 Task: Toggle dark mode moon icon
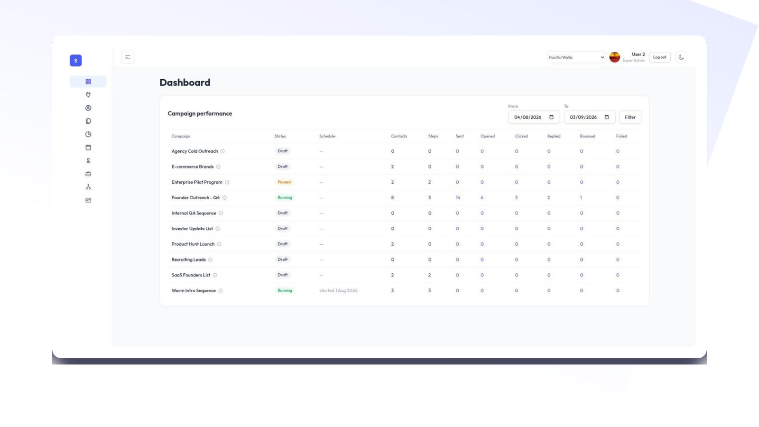tap(681, 57)
